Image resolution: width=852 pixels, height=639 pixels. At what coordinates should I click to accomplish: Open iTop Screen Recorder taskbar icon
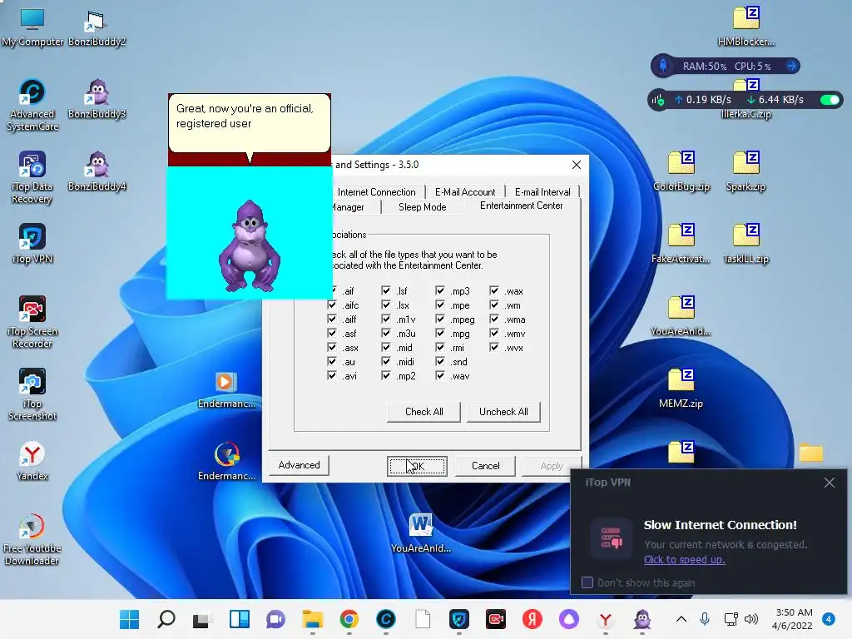[x=496, y=619]
